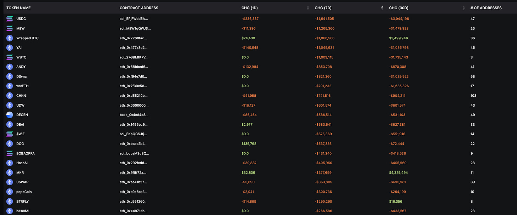
Task: Click the CHG (30D) header label
Action: tap(399, 8)
